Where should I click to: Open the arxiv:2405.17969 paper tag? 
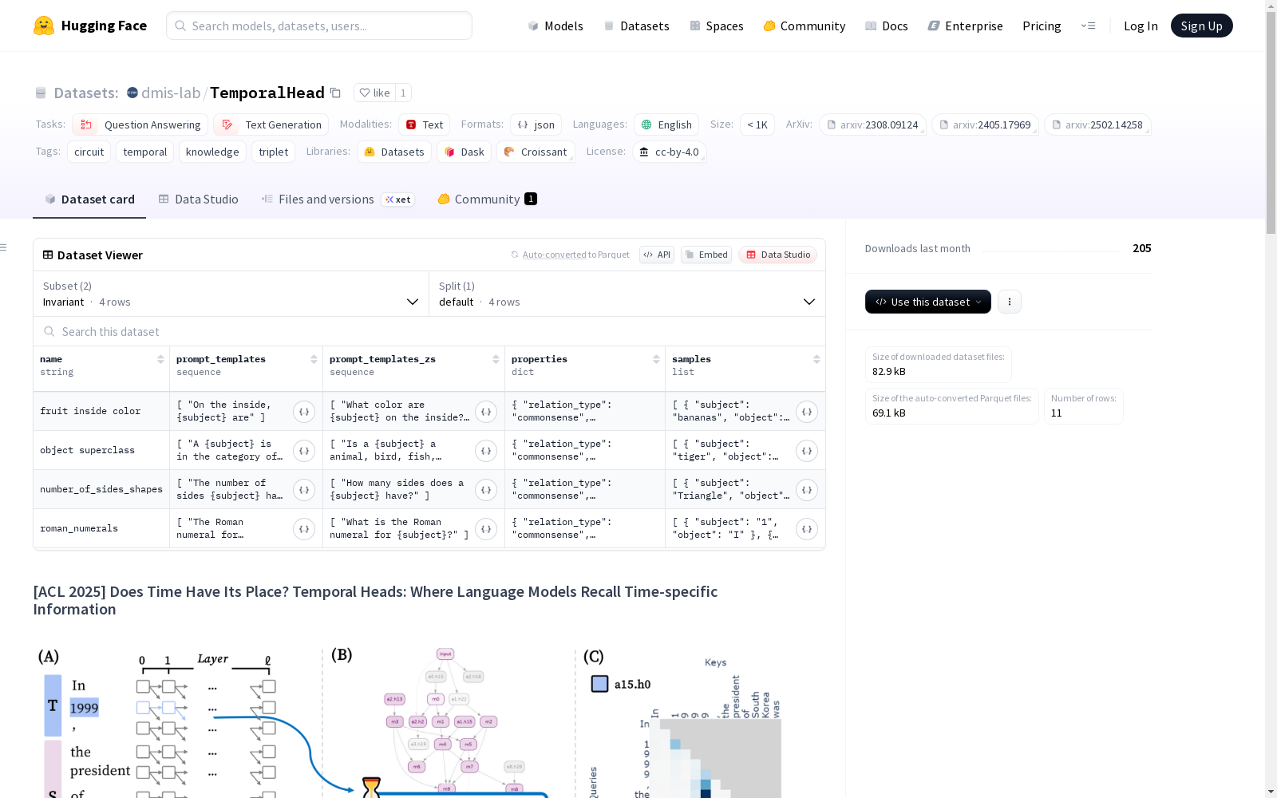pos(984,124)
